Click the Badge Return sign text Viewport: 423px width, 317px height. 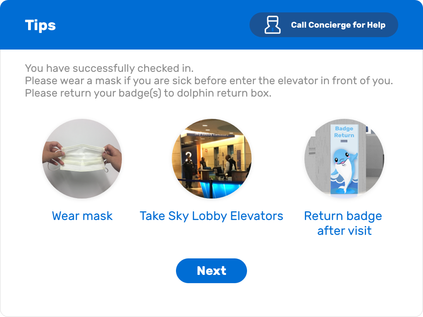tap(344, 132)
